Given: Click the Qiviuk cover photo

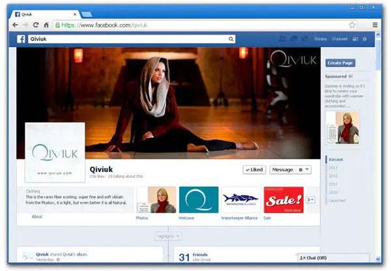Looking at the screenshot, I should 169,103.
